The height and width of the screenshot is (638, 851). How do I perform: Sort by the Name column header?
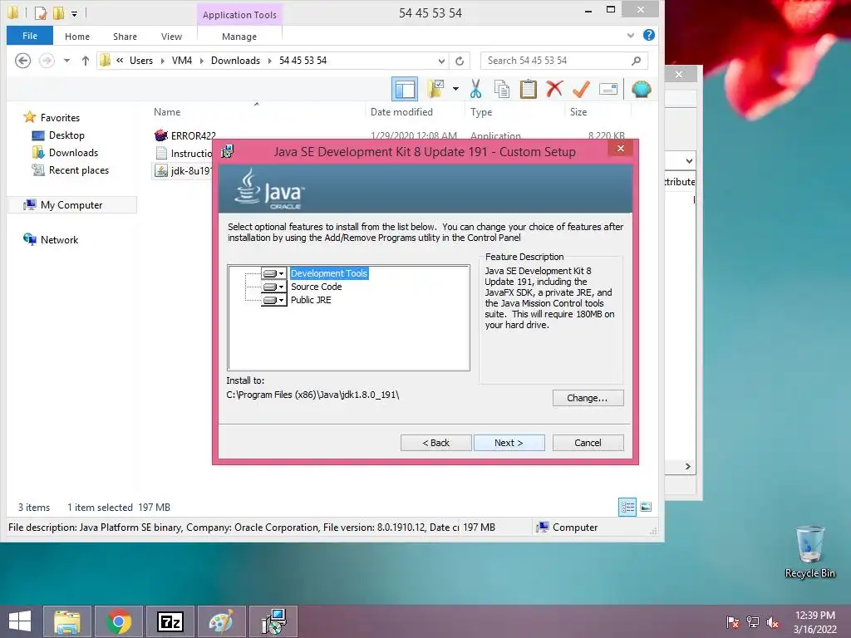(167, 112)
